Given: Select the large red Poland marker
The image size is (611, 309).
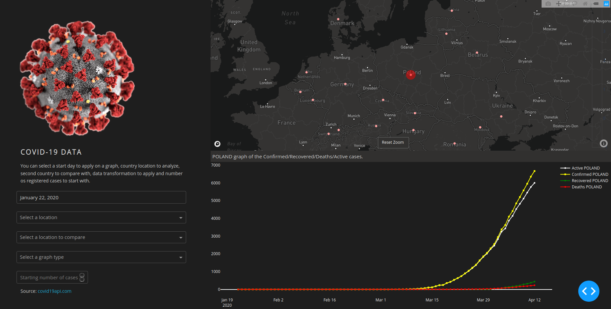Looking at the screenshot, I should (411, 75).
